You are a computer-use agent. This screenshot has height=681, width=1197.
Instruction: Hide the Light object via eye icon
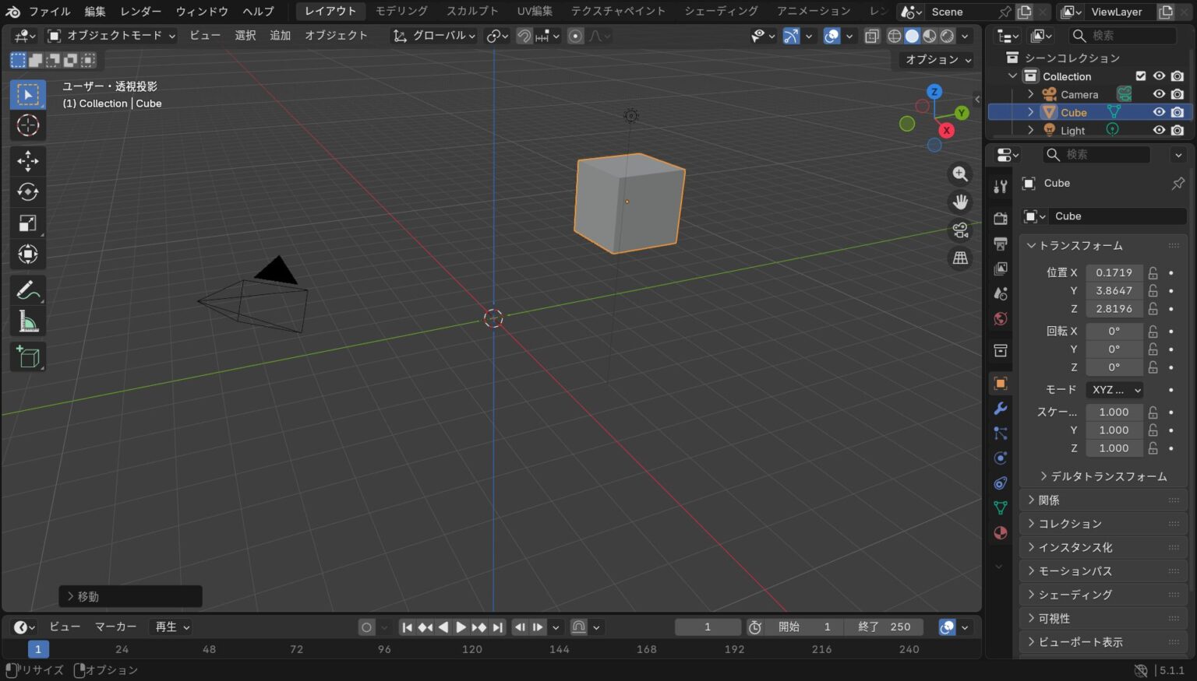click(1159, 130)
